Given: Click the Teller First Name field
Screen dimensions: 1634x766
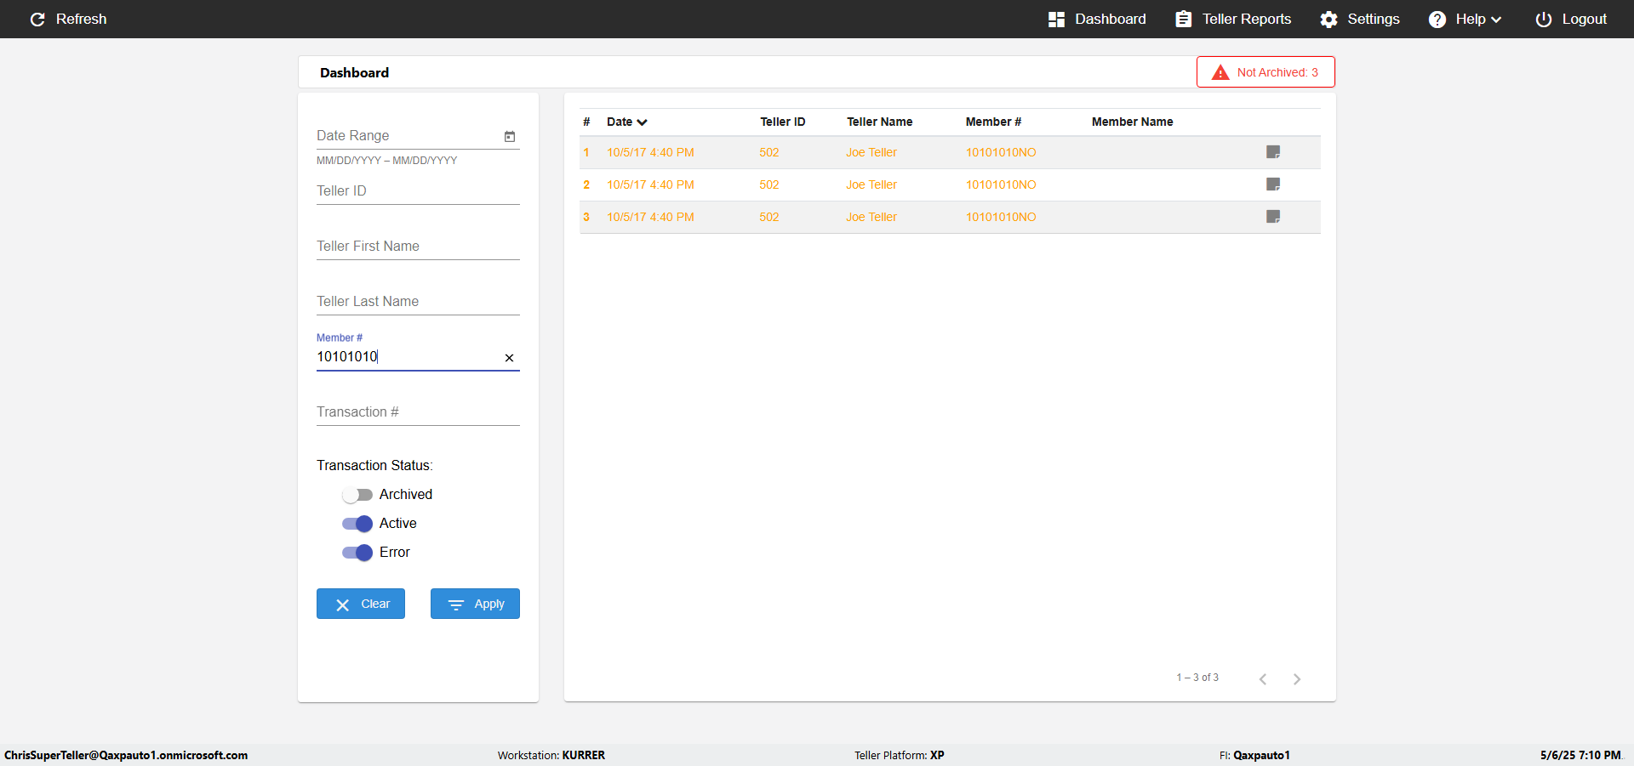Looking at the screenshot, I should click(x=418, y=247).
